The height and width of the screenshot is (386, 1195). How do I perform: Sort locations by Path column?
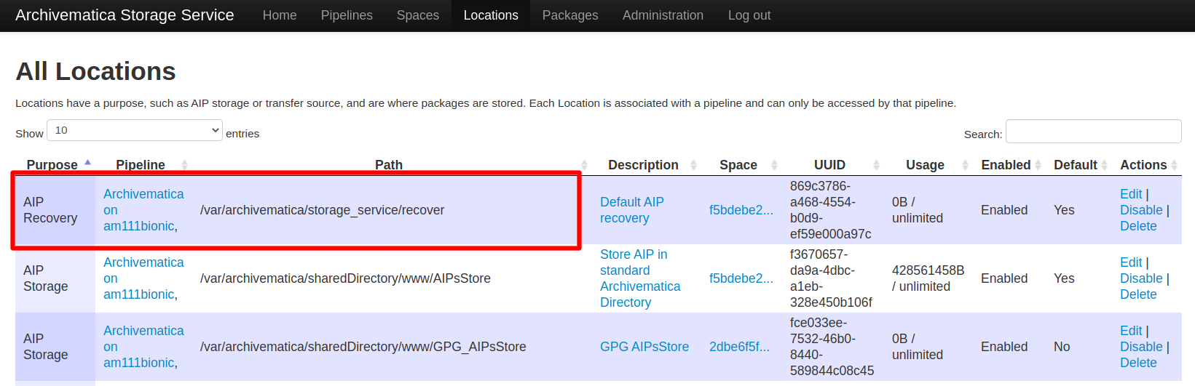tap(584, 165)
